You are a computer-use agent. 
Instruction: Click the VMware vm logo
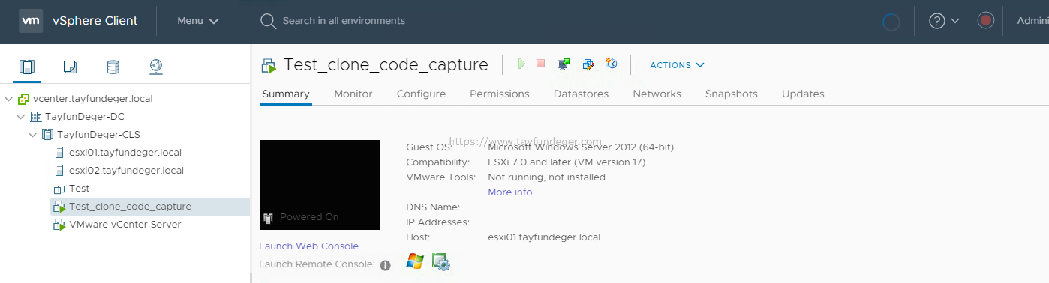click(30, 21)
